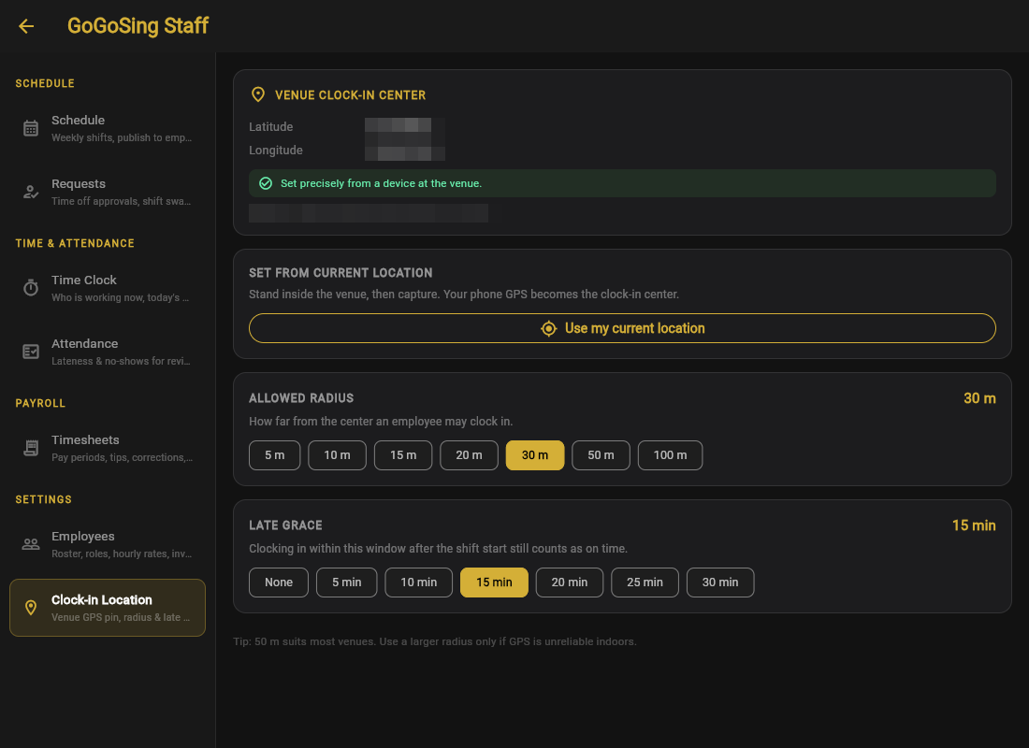The height and width of the screenshot is (748, 1029).
Task: Click Use my current location text
Action: coord(634,328)
